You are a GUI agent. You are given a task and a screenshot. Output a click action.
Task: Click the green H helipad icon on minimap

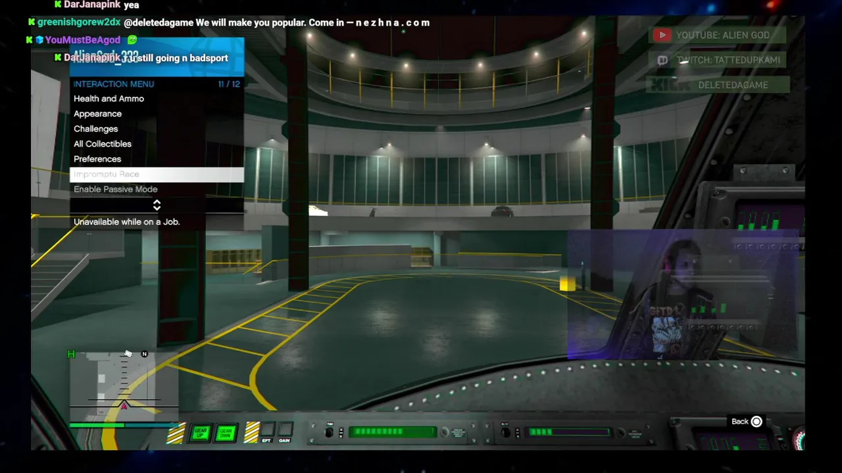[71, 355]
